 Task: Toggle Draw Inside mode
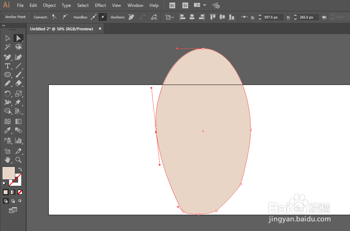click(20, 201)
